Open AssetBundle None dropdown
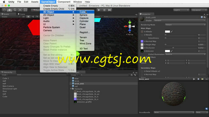The image size is (209, 117). (174, 112)
